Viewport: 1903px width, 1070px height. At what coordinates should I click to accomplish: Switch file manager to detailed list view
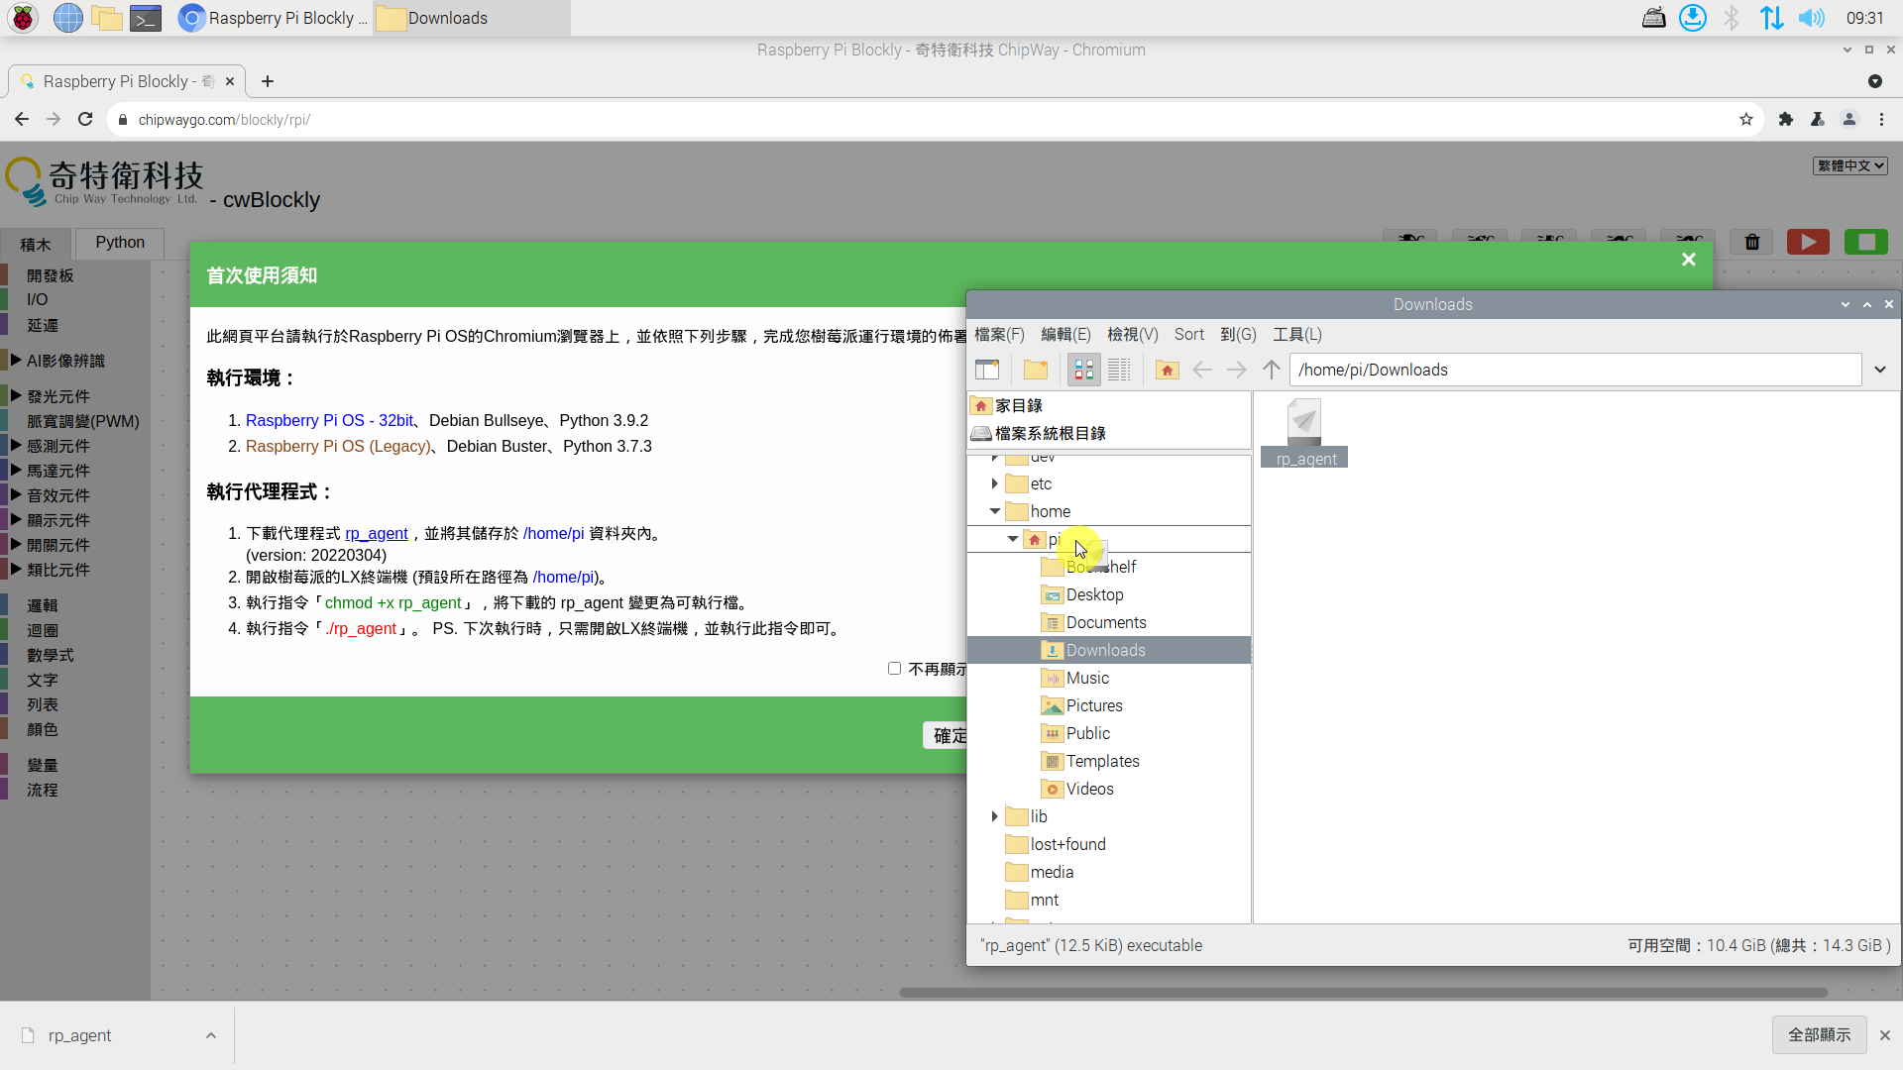point(1119,371)
